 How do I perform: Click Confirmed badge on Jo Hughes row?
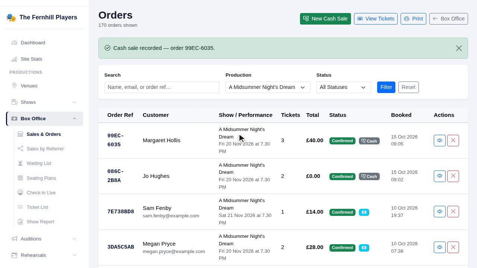click(x=342, y=176)
